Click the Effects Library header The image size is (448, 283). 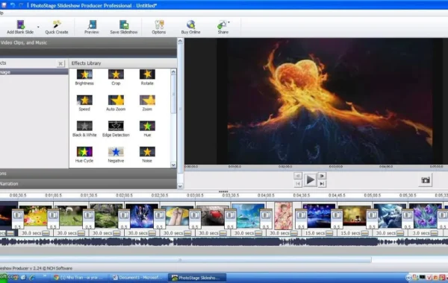(x=122, y=63)
